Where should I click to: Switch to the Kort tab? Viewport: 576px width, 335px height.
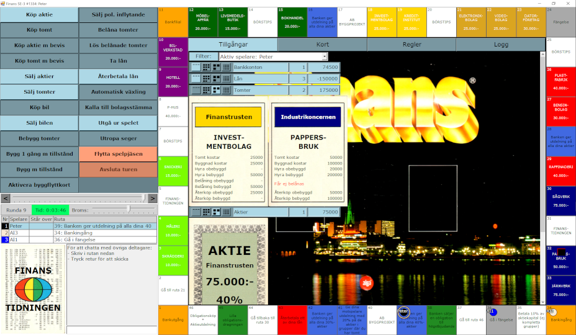(x=323, y=45)
